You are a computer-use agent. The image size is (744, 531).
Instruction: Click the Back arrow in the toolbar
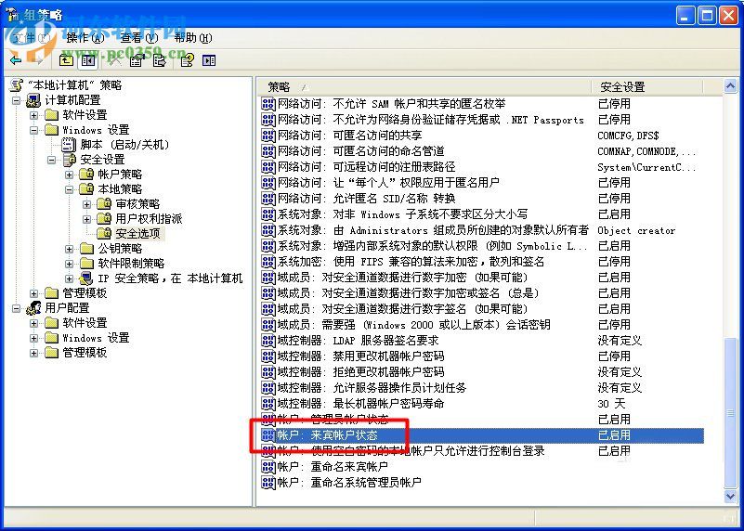pos(16,60)
